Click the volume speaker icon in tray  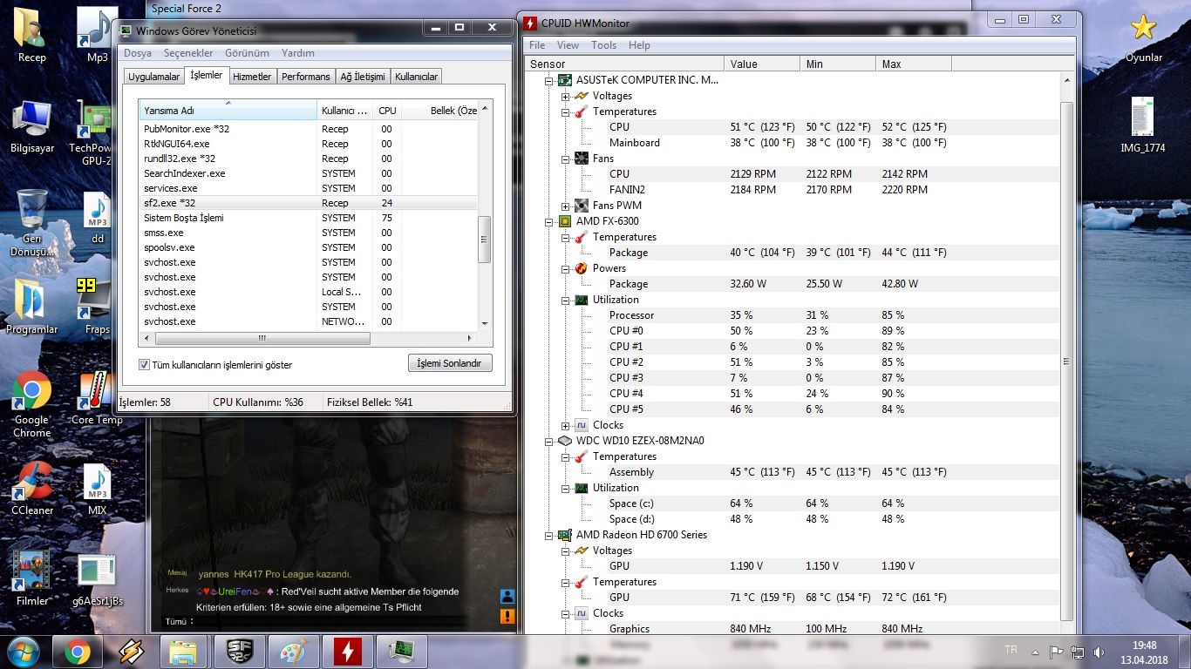[x=1099, y=652]
